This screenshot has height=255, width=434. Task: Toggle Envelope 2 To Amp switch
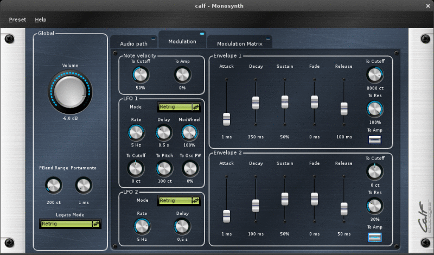pos(374,237)
